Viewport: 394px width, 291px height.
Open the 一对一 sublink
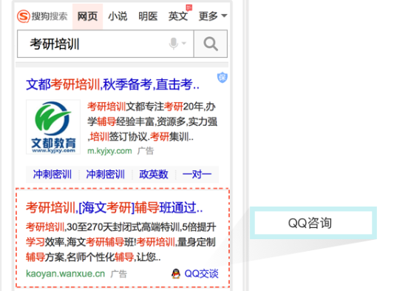[x=197, y=174]
